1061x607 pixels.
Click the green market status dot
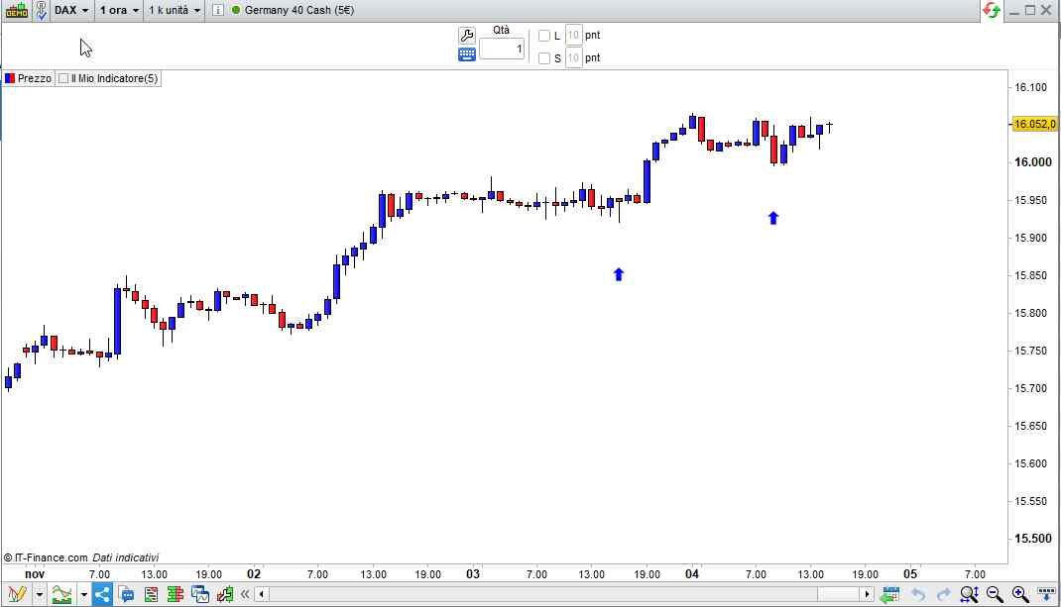pos(236,10)
